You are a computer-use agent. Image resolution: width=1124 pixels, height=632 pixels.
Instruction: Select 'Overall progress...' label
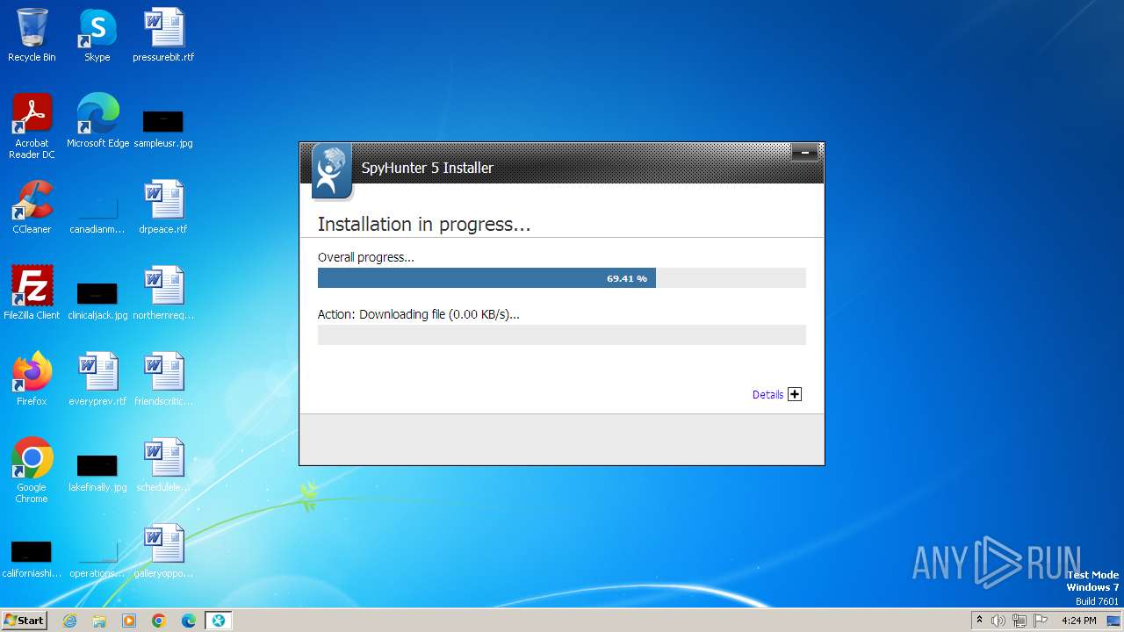pyautogui.click(x=366, y=257)
